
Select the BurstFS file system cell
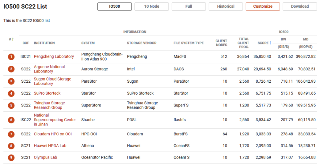[181, 134]
